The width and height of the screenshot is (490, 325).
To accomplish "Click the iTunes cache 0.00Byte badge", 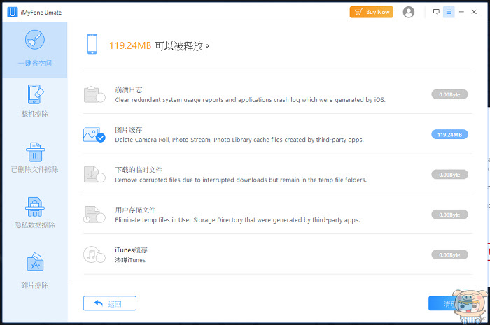I will point(449,255).
